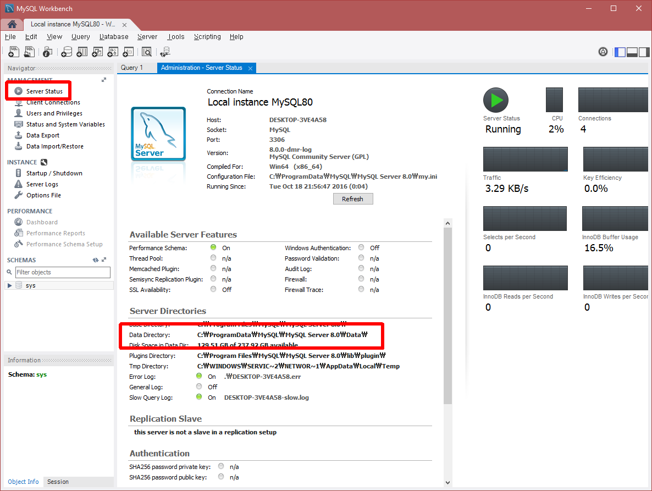Click the MySQL Server dolphin logo
Image resolution: width=652 pixels, height=491 pixels.
pos(158,134)
